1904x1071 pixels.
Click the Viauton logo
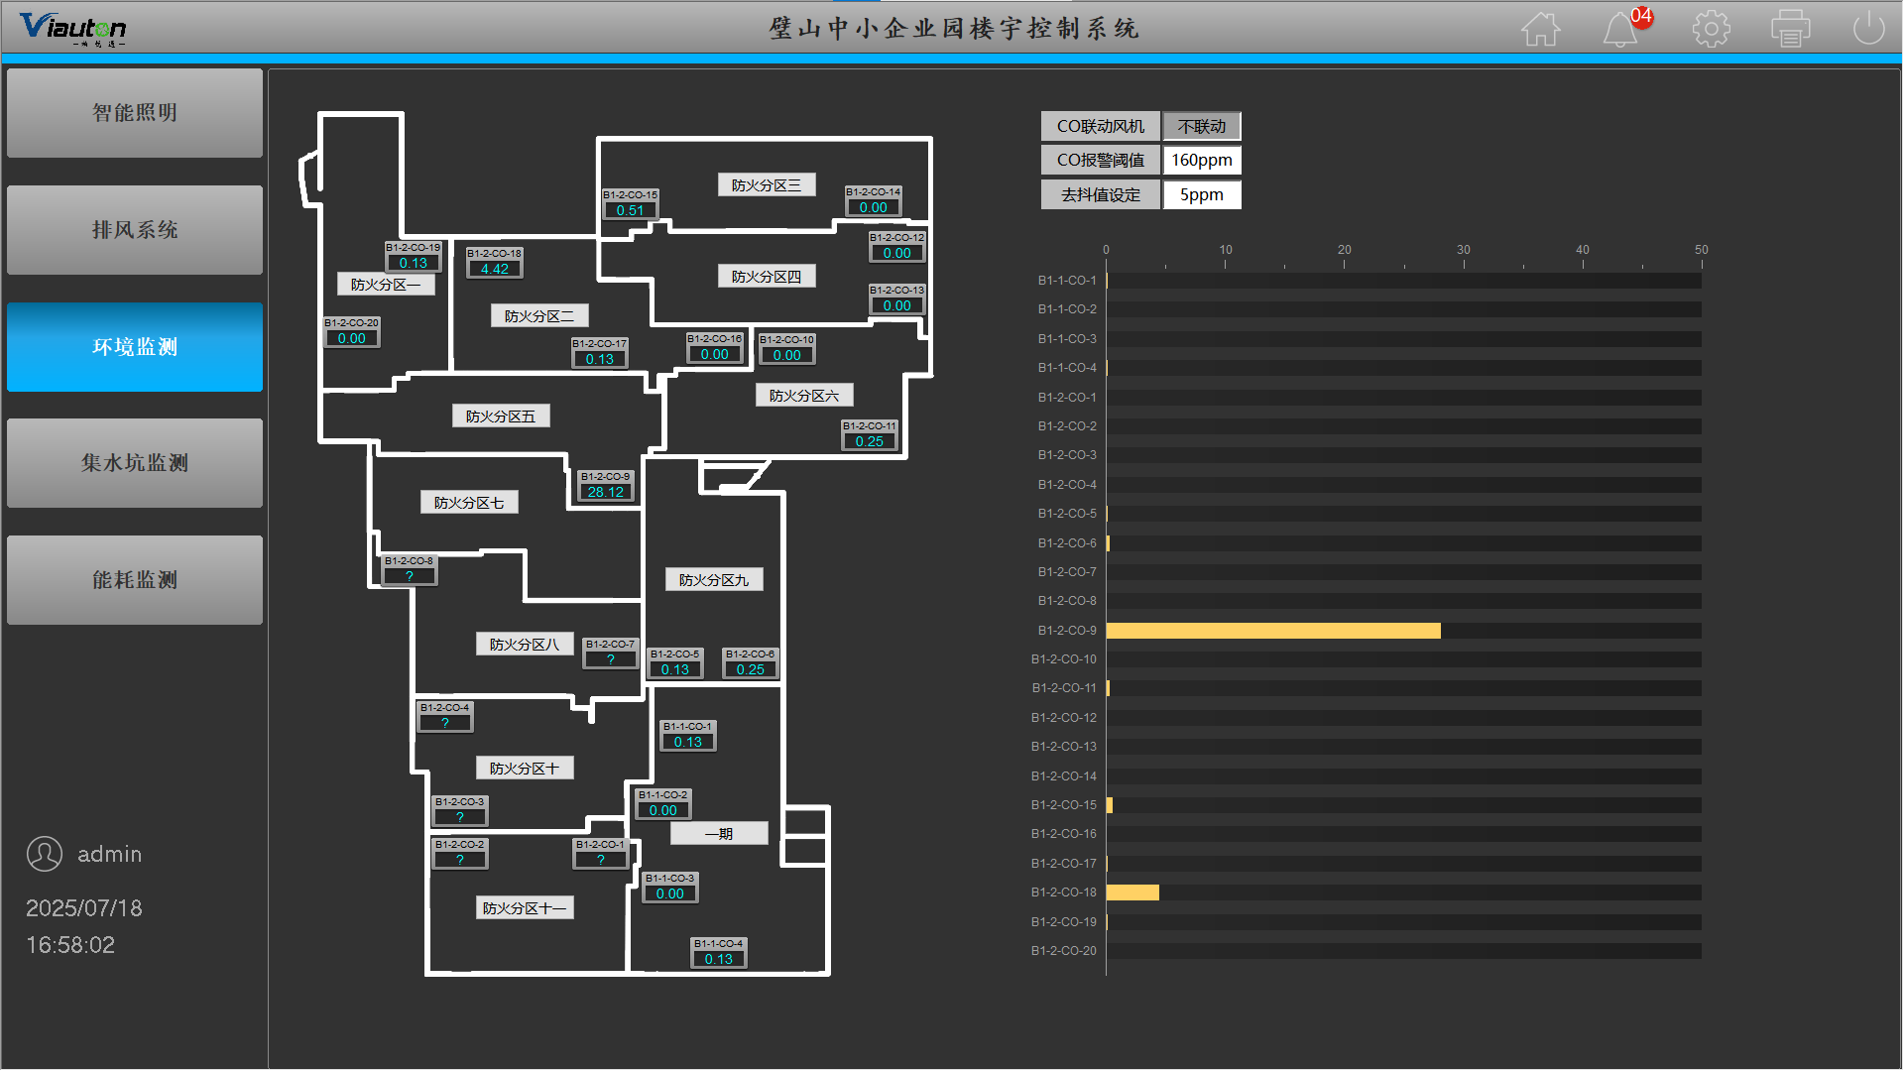click(x=73, y=28)
